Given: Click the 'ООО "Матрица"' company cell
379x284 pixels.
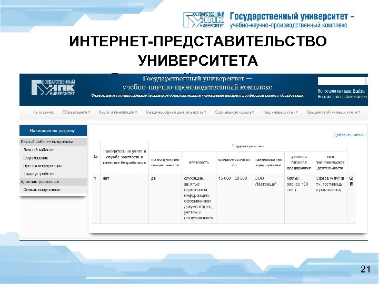Looking at the screenshot, I should pyautogui.click(x=265, y=181).
